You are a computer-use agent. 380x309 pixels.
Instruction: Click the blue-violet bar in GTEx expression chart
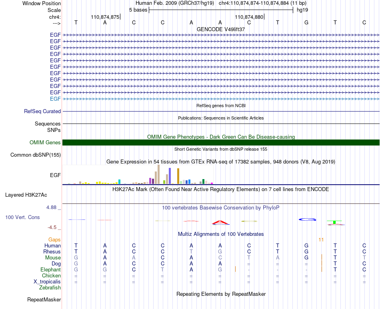pyautogui.click(x=170, y=176)
